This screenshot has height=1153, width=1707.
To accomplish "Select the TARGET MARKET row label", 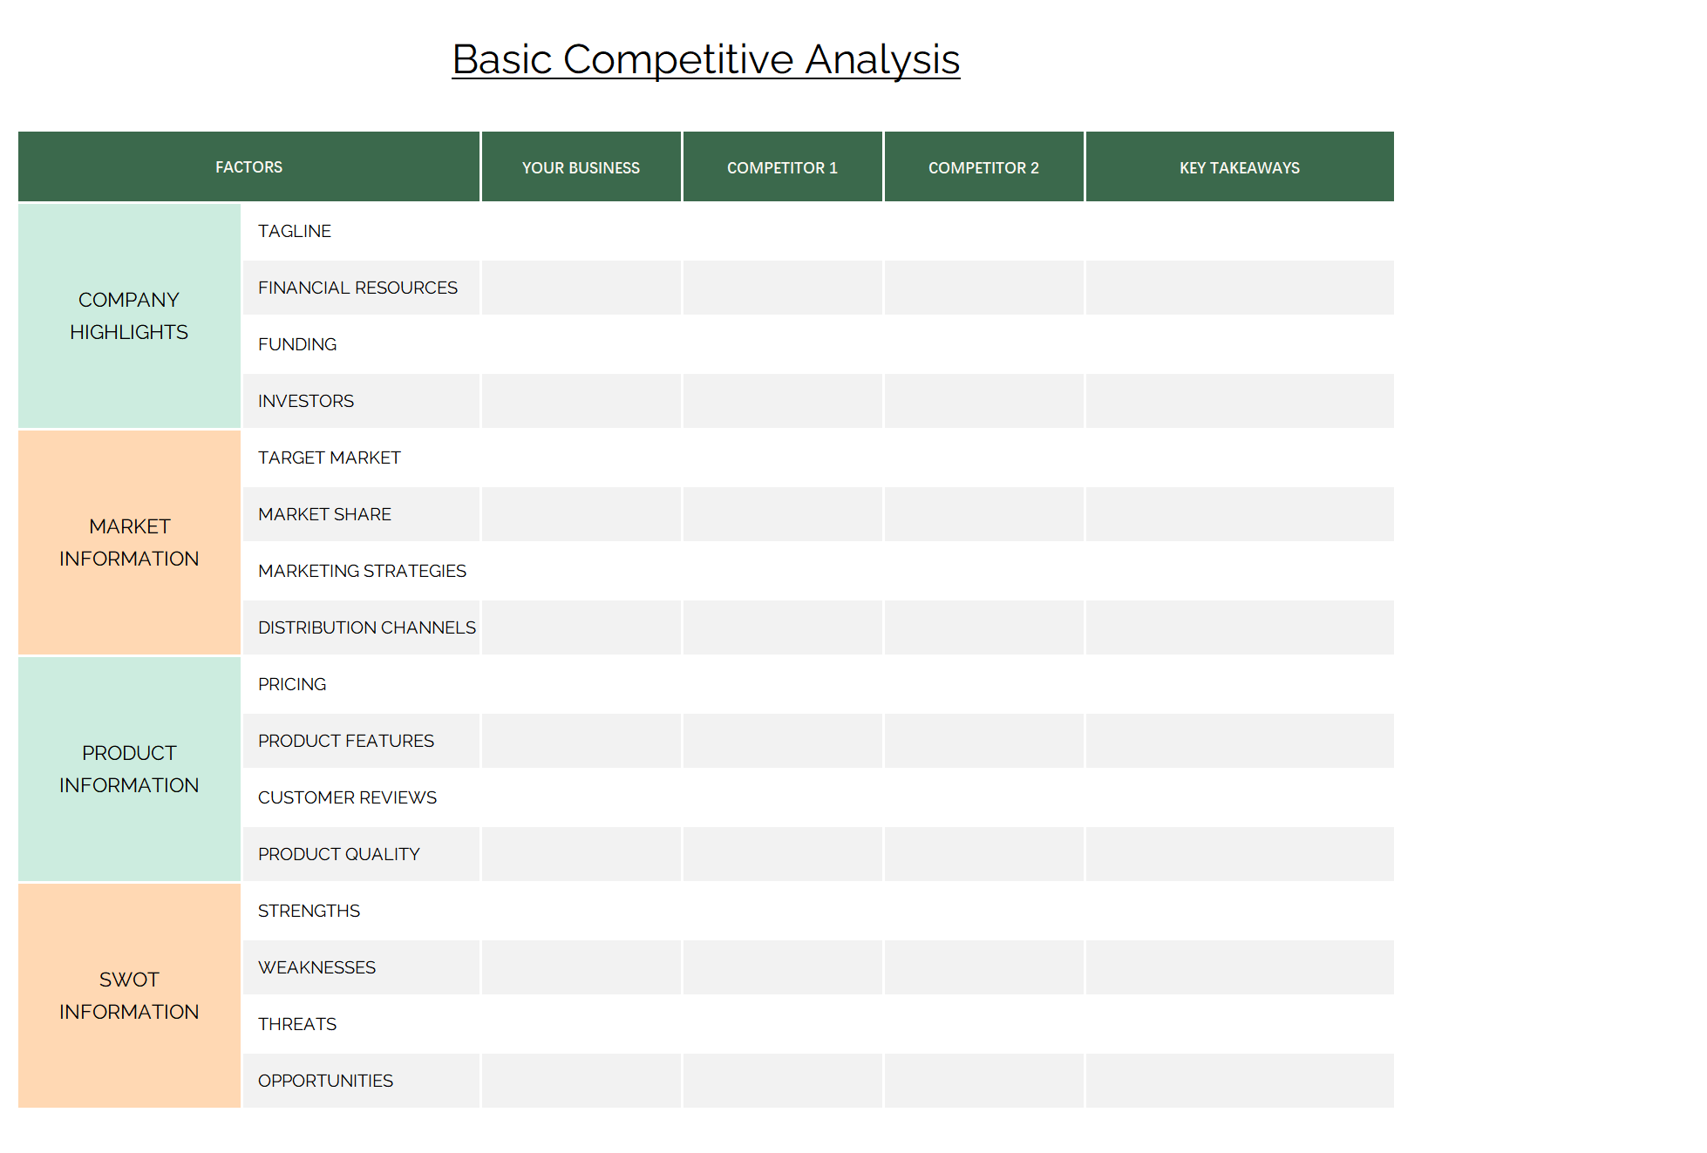I will coord(330,458).
